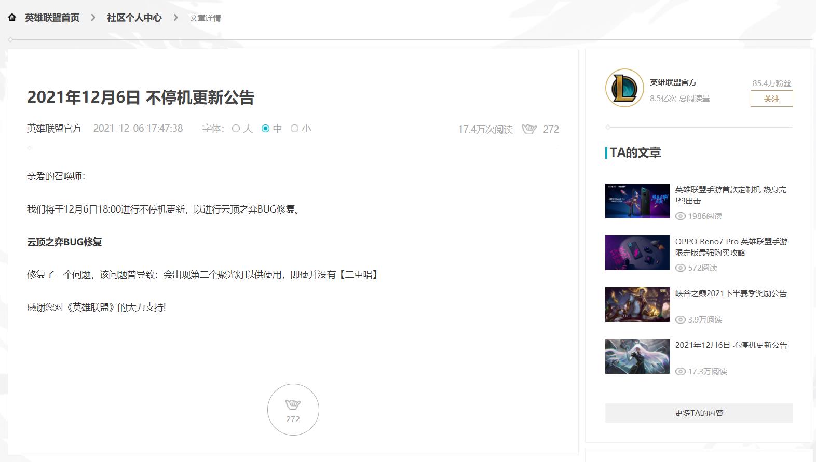Click the home icon in the breadcrumb

tap(12, 17)
